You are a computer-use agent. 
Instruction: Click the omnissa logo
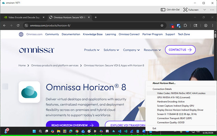tap(37, 50)
